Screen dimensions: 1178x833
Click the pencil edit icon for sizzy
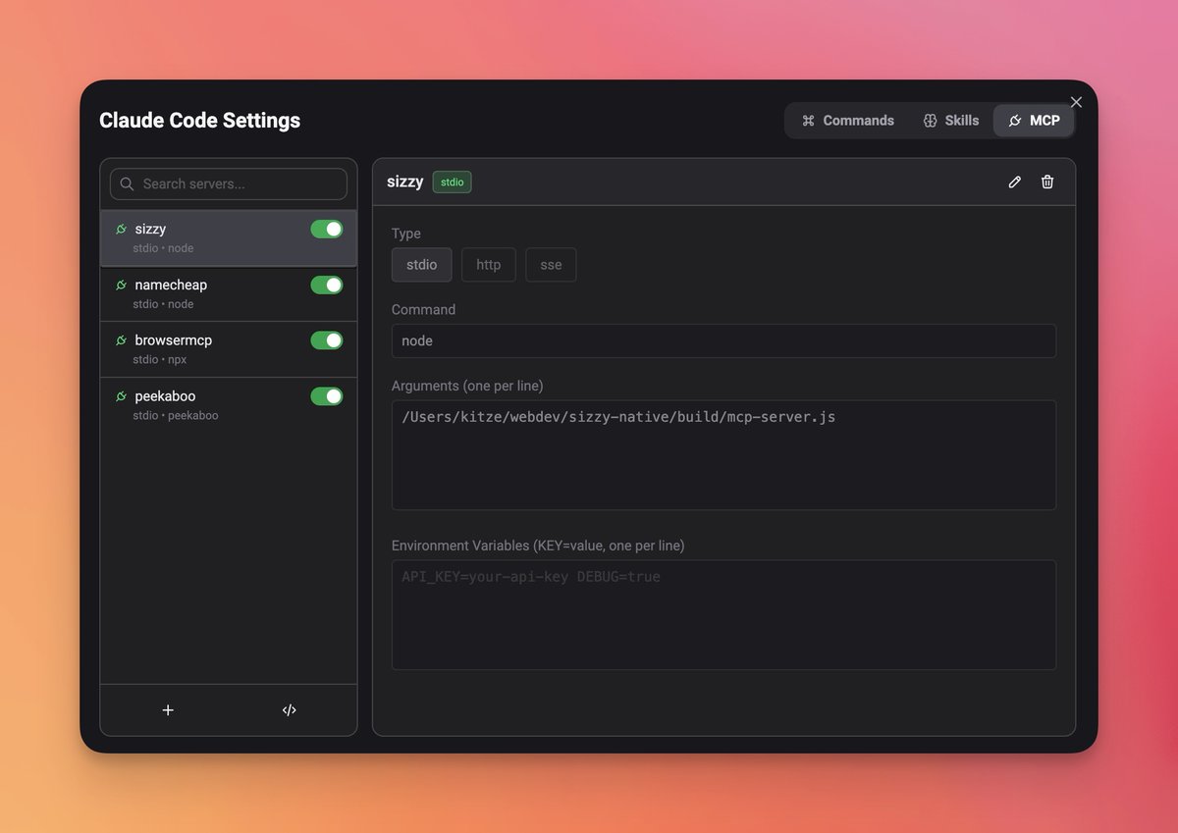tap(1015, 182)
